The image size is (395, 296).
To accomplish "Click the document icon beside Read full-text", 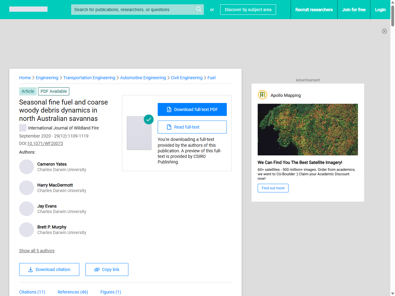I will pos(169,127).
